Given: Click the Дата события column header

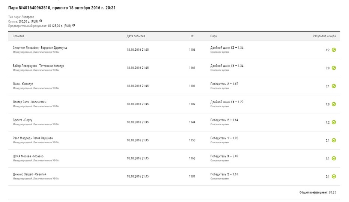Looking at the screenshot, I should [x=136, y=36].
